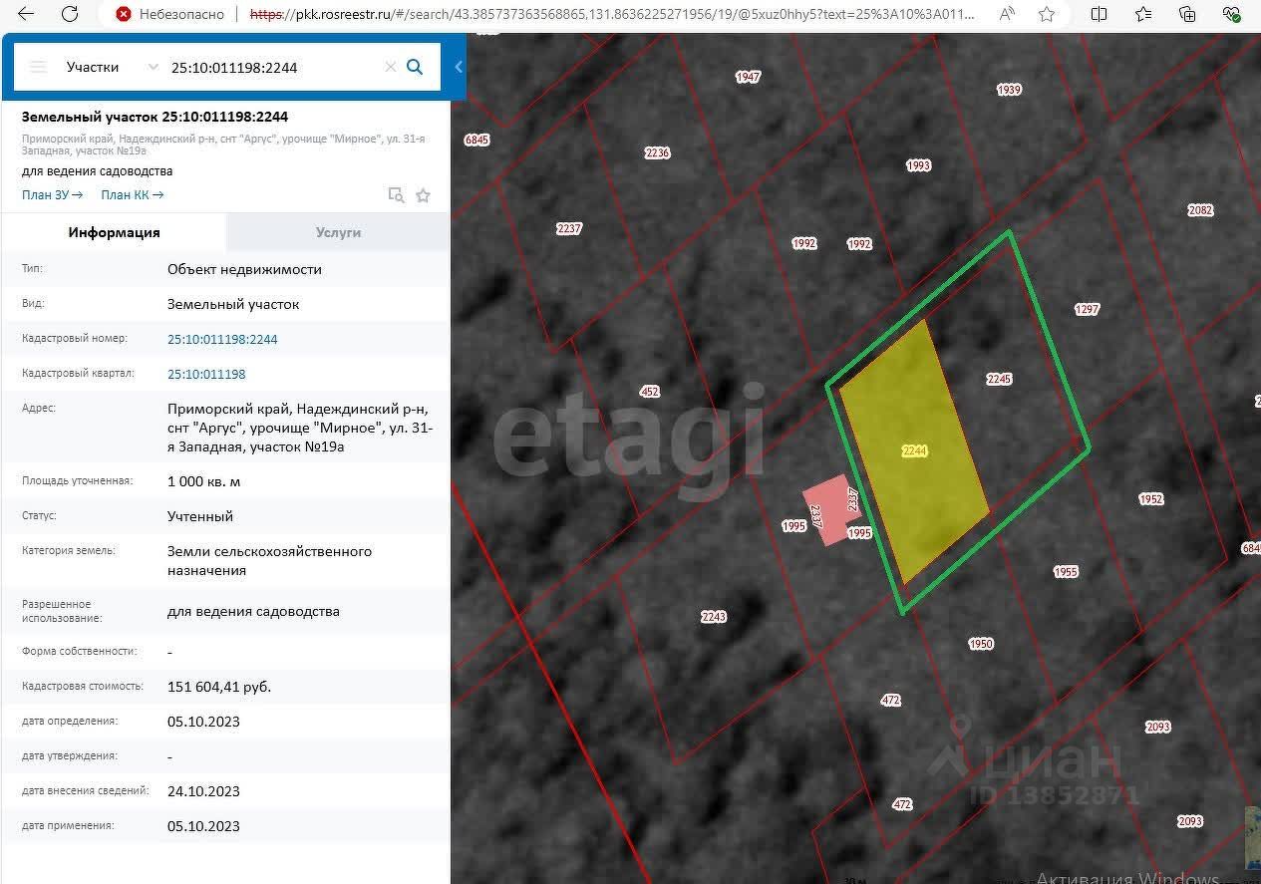Switch to the 'Информация' tab

(114, 232)
